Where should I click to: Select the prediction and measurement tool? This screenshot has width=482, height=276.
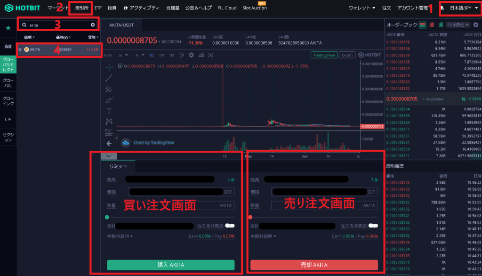(109, 133)
